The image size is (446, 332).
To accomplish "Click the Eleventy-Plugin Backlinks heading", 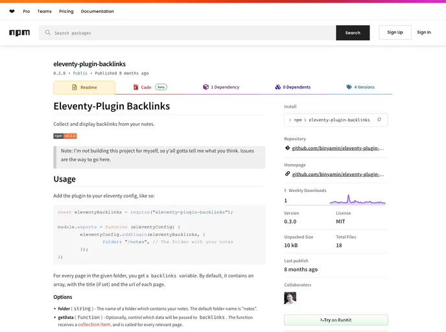I will [111, 106].
